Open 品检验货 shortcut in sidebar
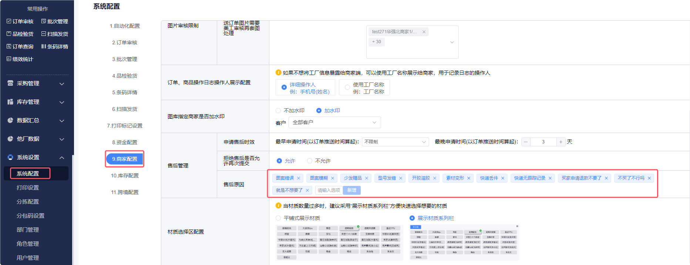This screenshot has height=265, width=690. [20, 34]
